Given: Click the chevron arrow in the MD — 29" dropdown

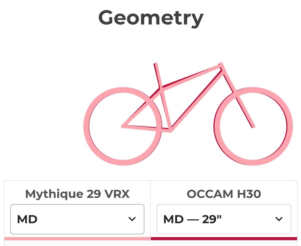Looking at the screenshot, I should click(x=279, y=219).
